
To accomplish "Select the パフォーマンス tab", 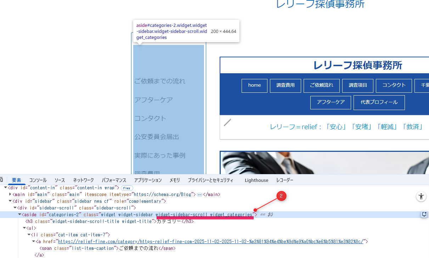I will pyautogui.click(x=114, y=180).
